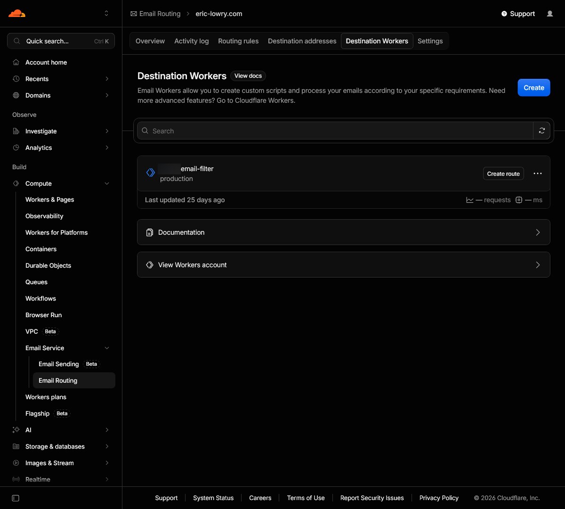Image resolution: width=565 pixels, height=509 pixels.
Task: Click the Images & Stream play icon
Action: [16, 463]
